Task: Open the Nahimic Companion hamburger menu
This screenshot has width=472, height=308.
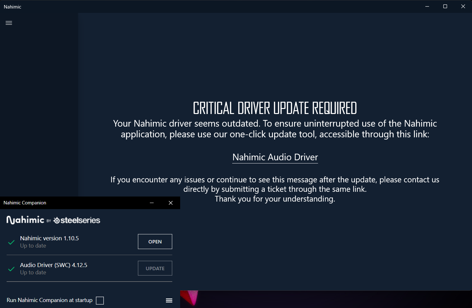Action: click(x=169, y=300)
